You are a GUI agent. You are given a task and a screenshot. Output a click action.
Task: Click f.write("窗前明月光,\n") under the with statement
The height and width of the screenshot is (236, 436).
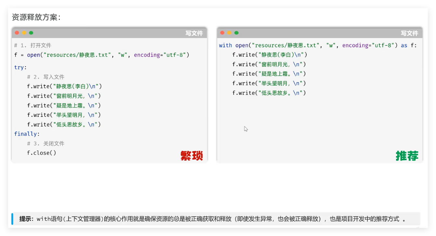click(x=269, y=64)
